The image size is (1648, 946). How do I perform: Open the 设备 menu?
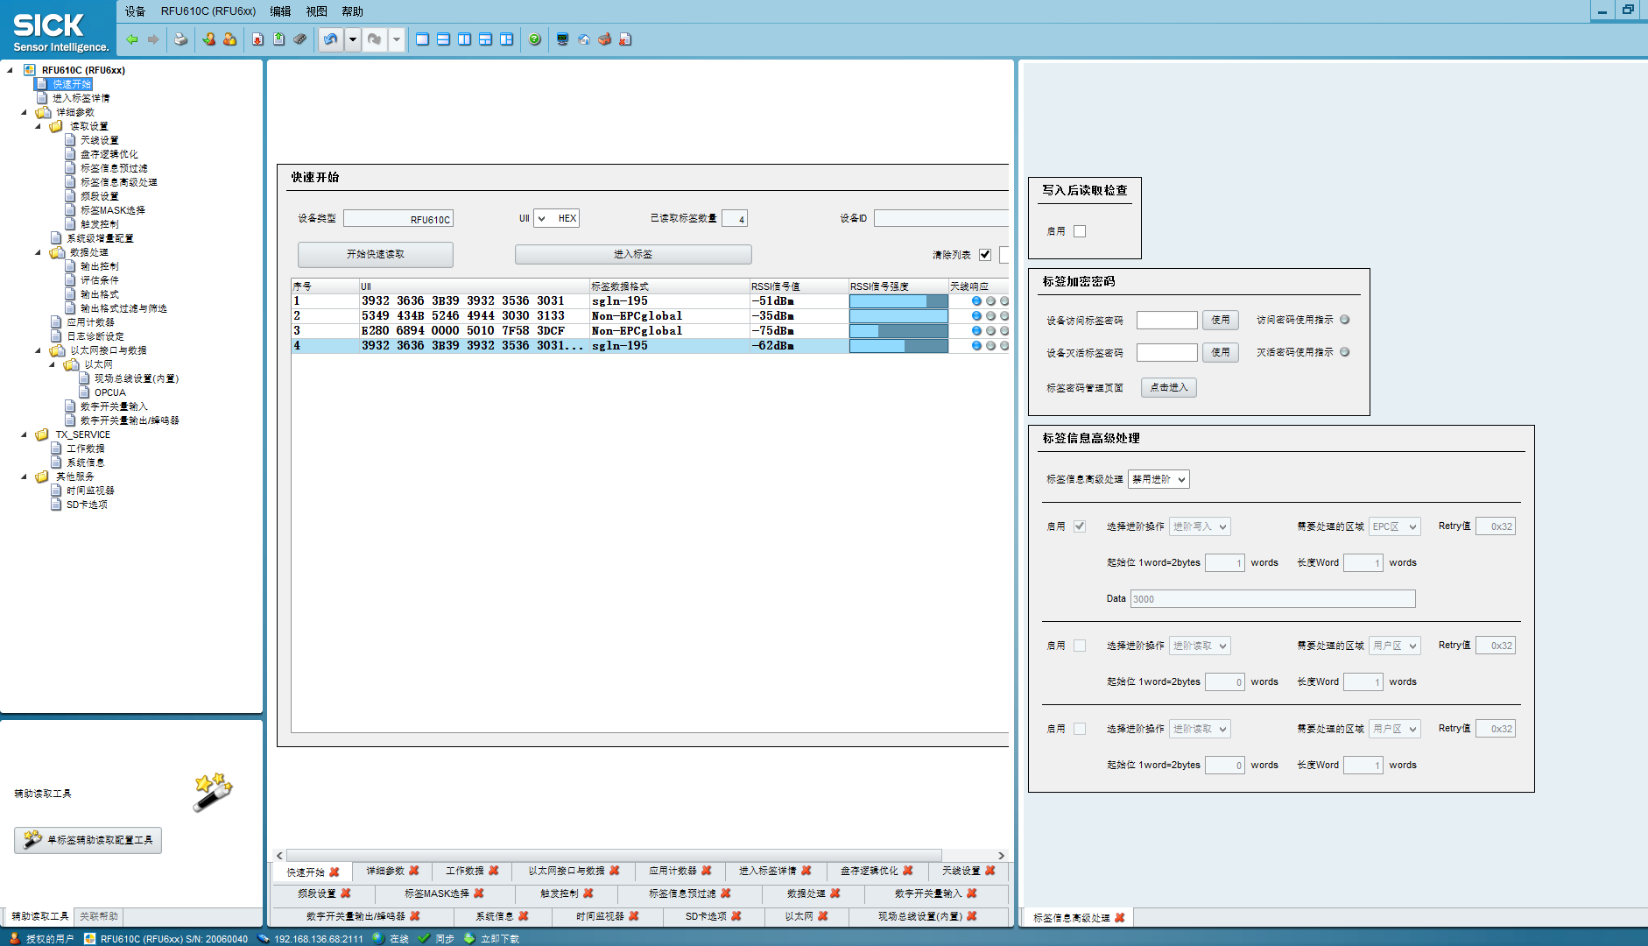pos(135,11)
